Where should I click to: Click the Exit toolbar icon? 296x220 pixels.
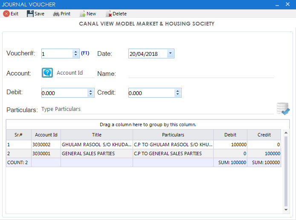(x=7, y=14)
